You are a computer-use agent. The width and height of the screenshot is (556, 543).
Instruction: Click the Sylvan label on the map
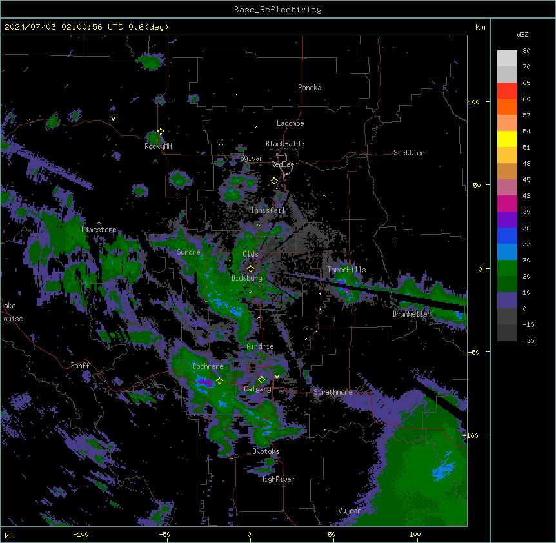click(x=252, y=158)
